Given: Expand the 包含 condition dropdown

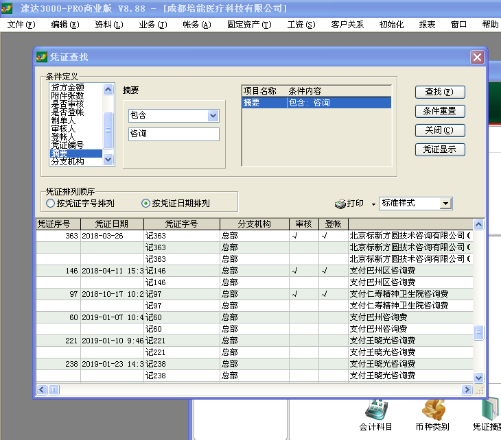Looking at the screenshot, I should 213,116.
